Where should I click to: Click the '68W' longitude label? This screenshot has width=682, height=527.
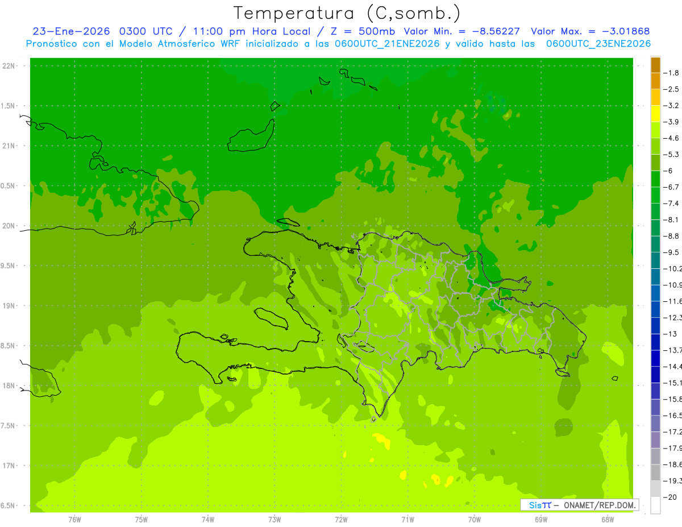point(607,520)
